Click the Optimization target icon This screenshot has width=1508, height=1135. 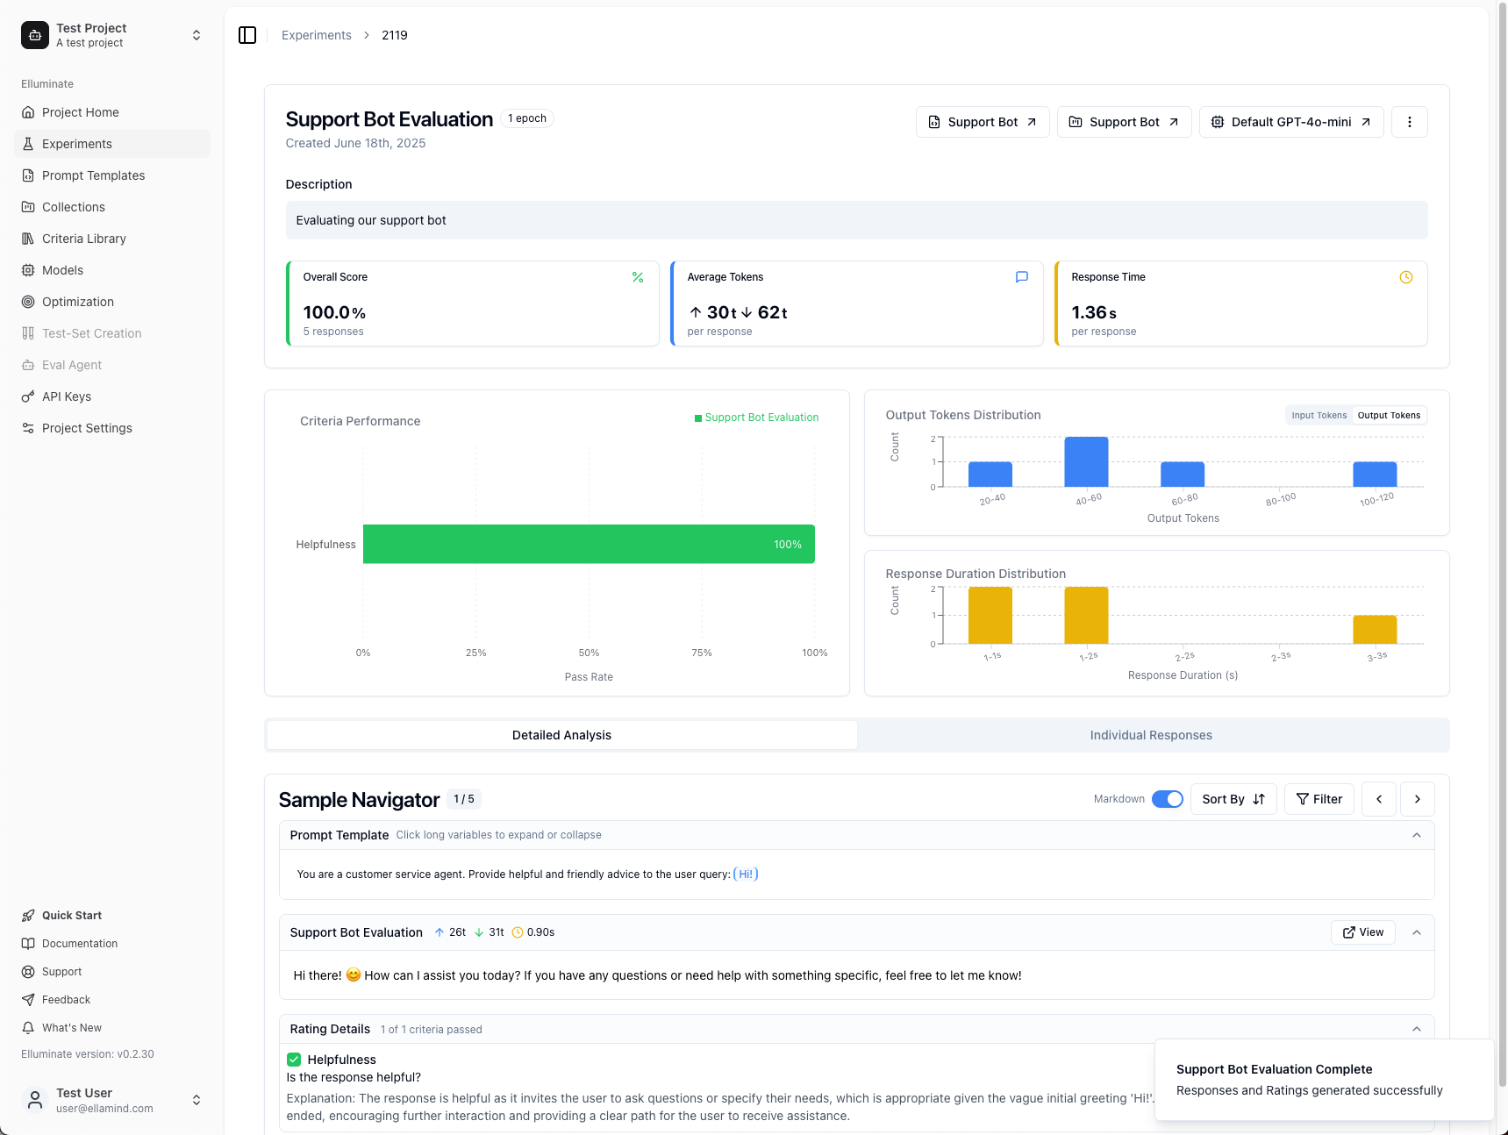(x=28, y=302)
